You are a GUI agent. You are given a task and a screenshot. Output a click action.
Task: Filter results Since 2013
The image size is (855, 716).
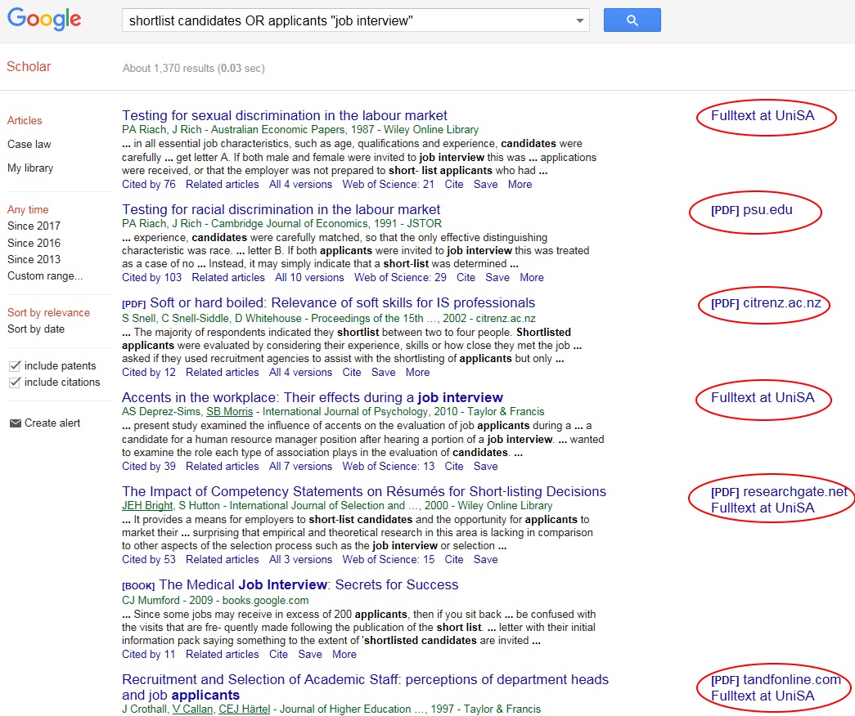[x=34, y=259]
